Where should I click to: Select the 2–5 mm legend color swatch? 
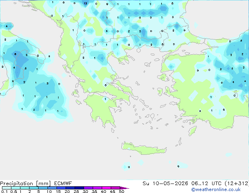[34, 188]
